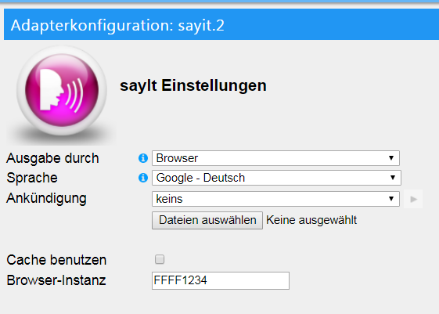Click the Browser-Instanz input field FFFF1234
439x314 pixels.
point(221,280)
